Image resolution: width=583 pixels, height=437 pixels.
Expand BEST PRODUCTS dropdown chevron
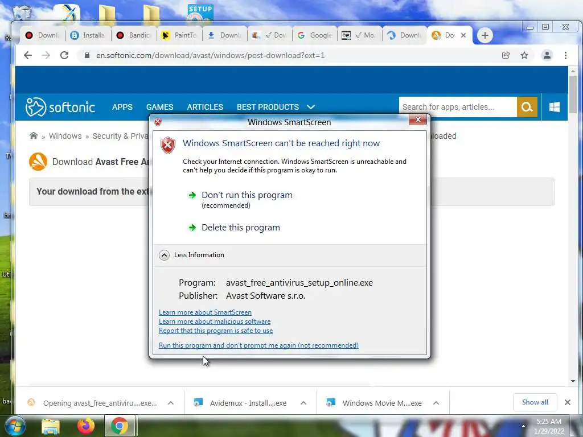point(311,107)
